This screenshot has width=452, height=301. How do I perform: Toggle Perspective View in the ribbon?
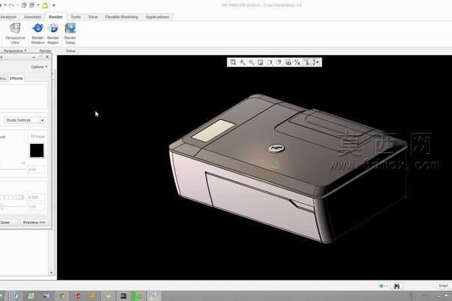(x=15, y=34)
